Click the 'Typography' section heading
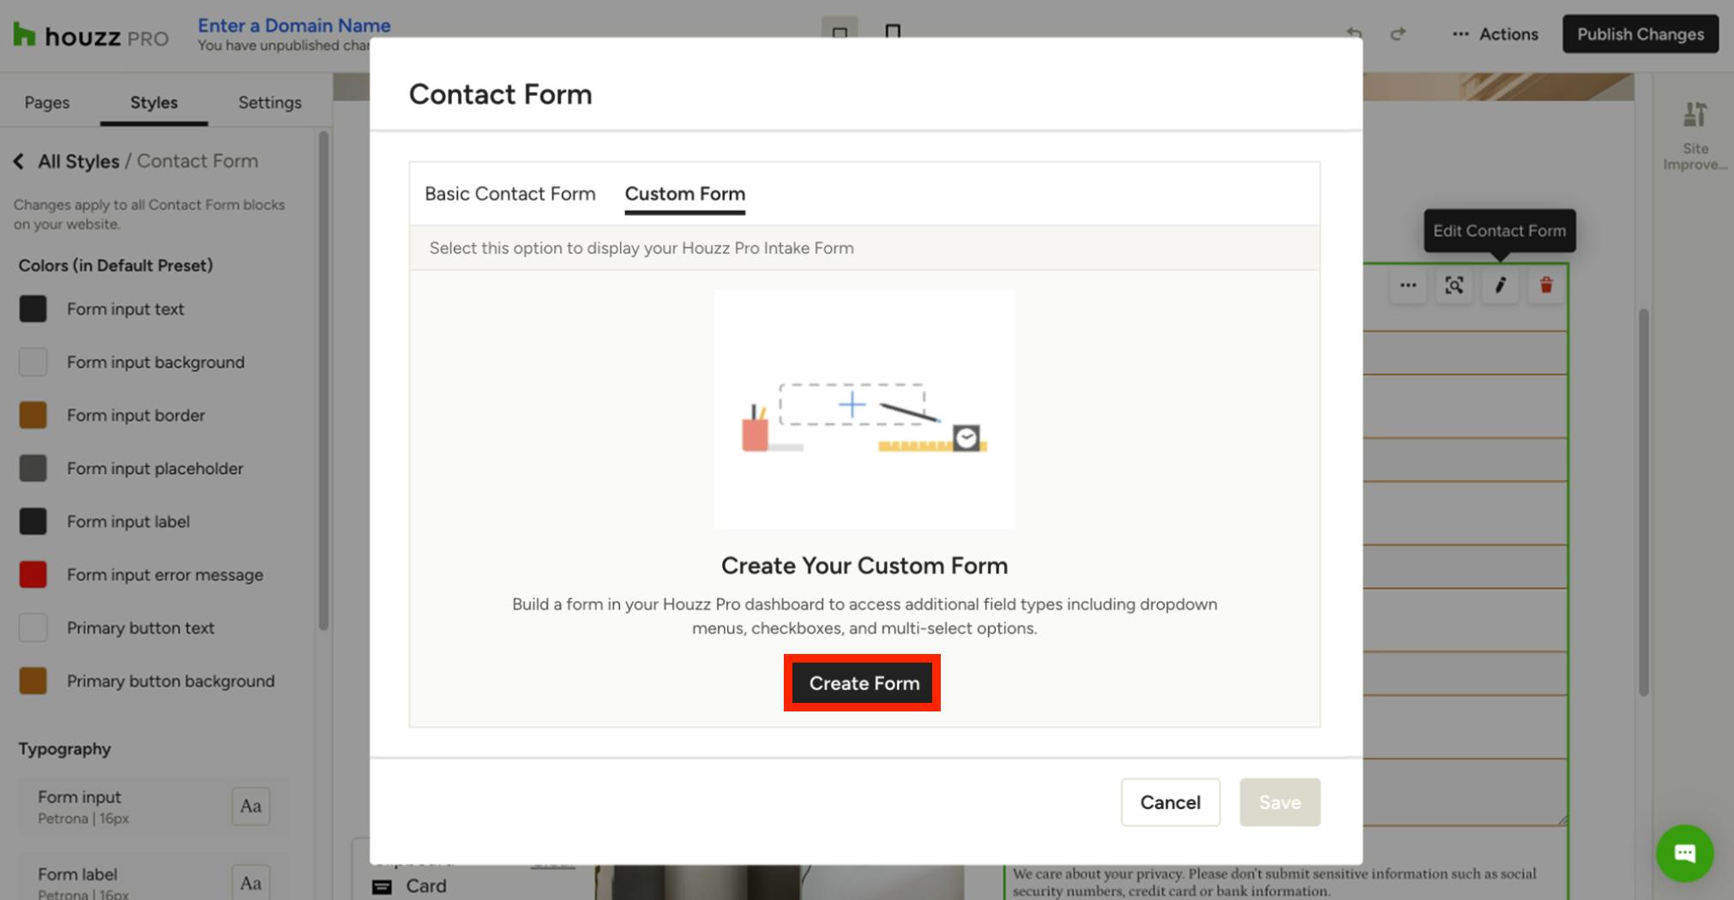Viewport: 1734px width, 900px height. [65, 749]
